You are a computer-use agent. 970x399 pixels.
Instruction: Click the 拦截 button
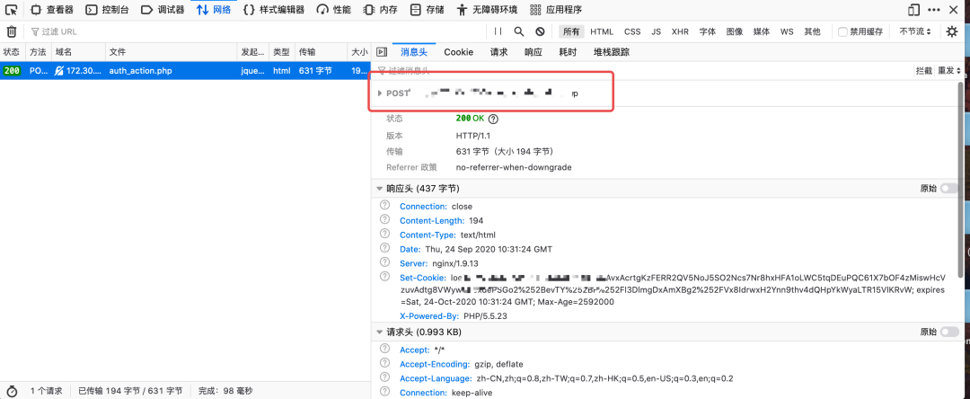pyautogui.click(x=923, y=71)
